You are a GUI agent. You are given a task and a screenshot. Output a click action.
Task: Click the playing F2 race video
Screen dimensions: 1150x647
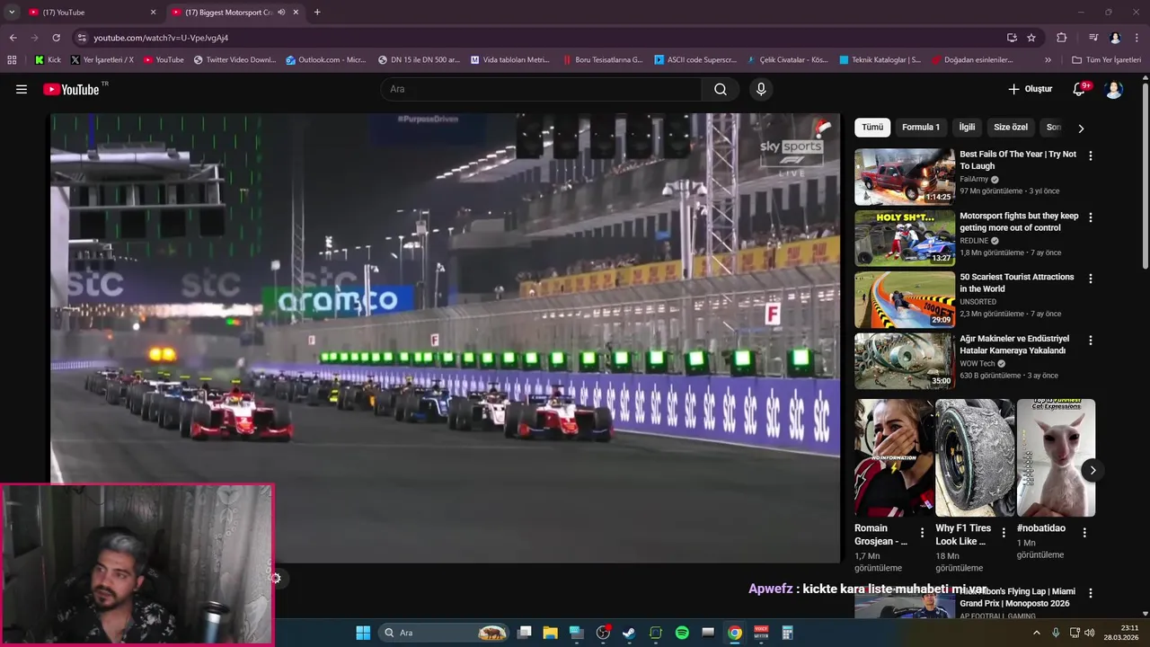[x=445, y=338]
